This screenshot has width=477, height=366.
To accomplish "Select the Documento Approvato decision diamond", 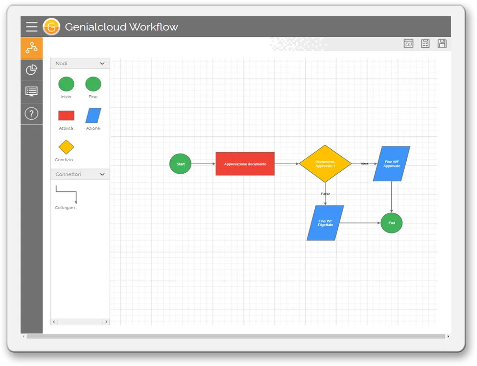I will pyautogui.click(x=325, y=164).
